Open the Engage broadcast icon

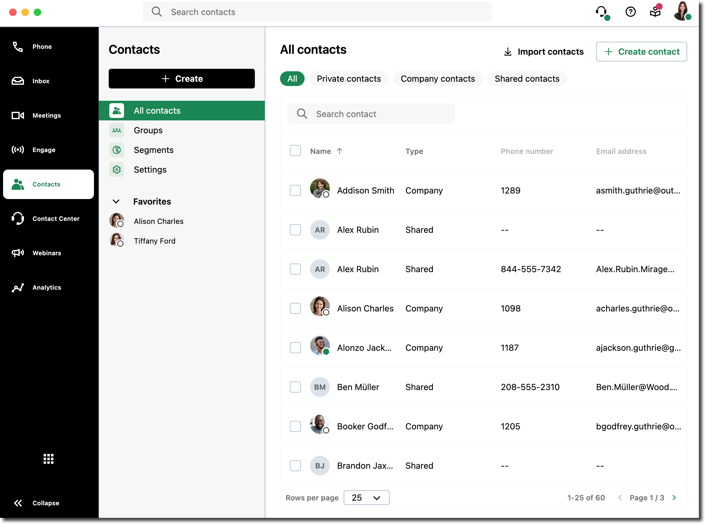point(18,150)
